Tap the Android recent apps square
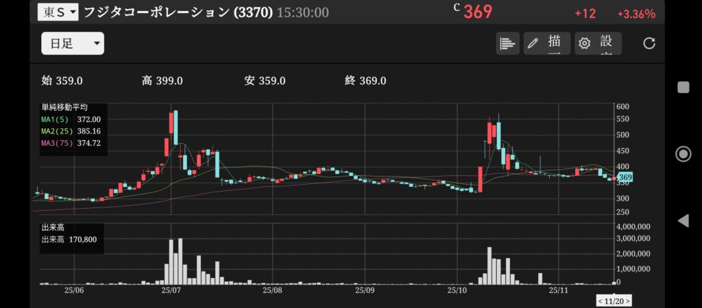The width and height of the screenshot is (702, 308). click(683, 87)
